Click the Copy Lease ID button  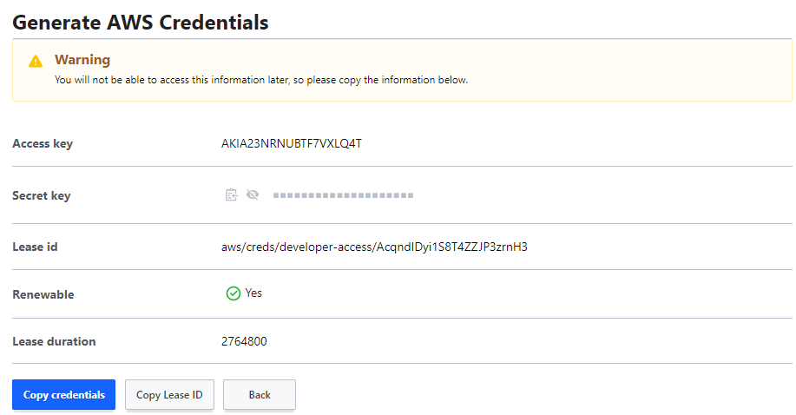pyautogui.click(x=169, y=395)
